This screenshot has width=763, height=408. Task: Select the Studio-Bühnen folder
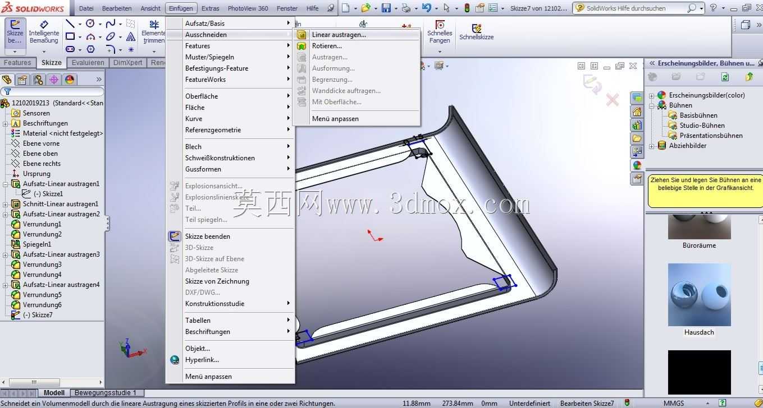702,126
